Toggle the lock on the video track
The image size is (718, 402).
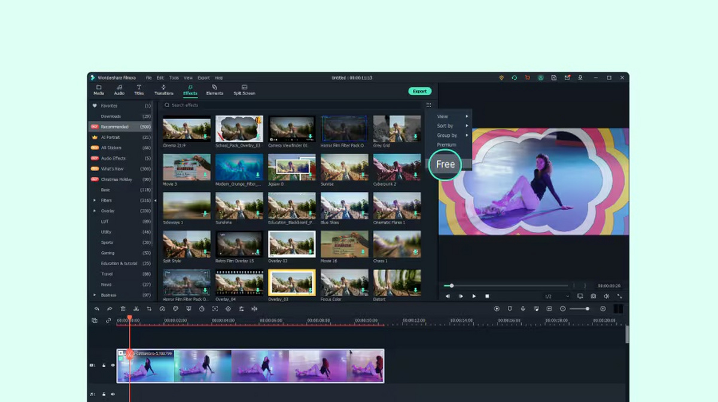pos(104,365)
